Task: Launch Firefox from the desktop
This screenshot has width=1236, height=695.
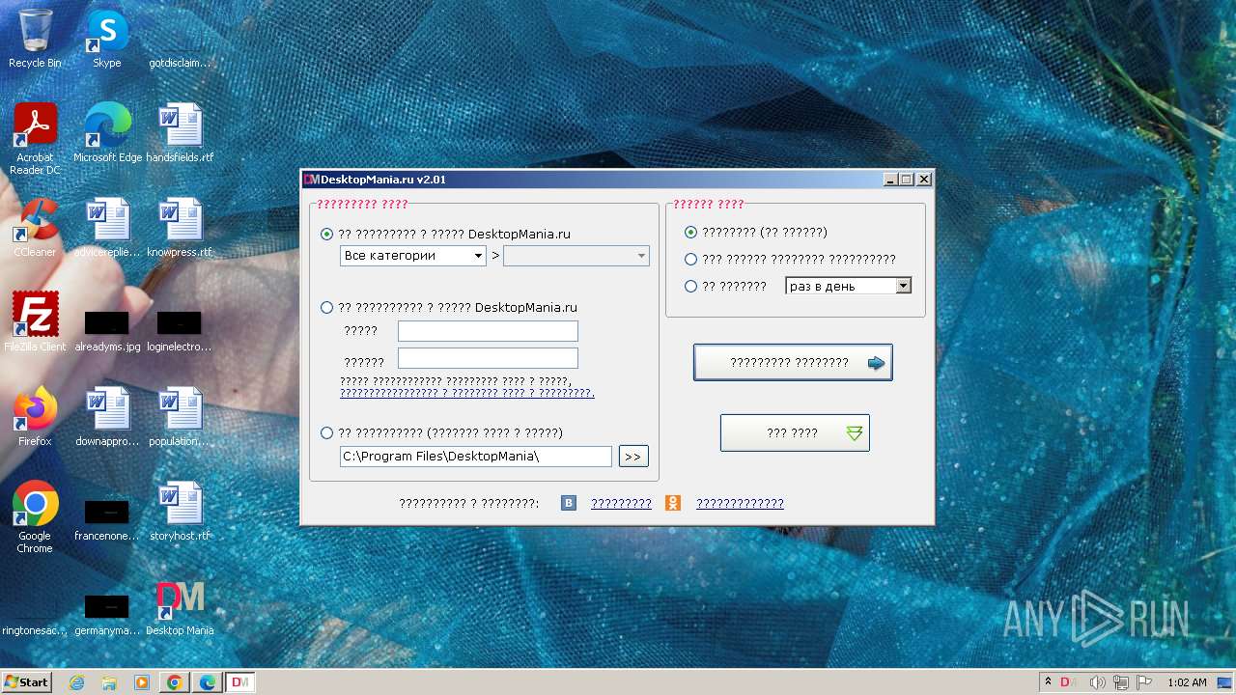Action: click(x=35, y=418)
